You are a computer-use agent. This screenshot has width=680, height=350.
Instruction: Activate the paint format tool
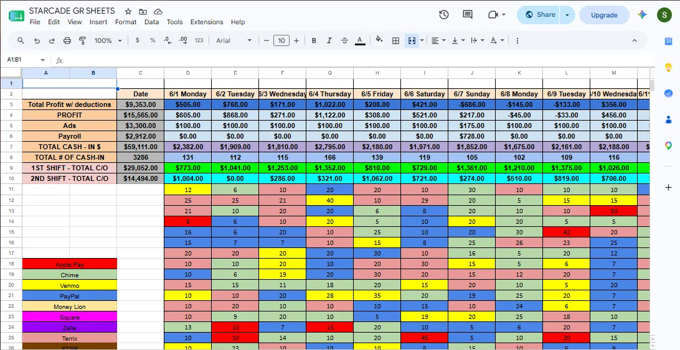point(82,40)
